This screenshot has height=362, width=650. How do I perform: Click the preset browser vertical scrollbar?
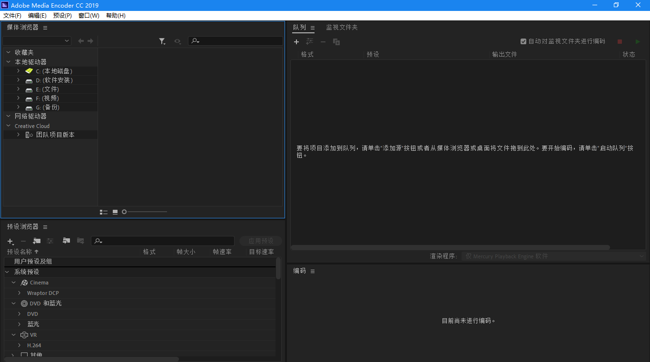pyautogui.click(x=278, y=269)
